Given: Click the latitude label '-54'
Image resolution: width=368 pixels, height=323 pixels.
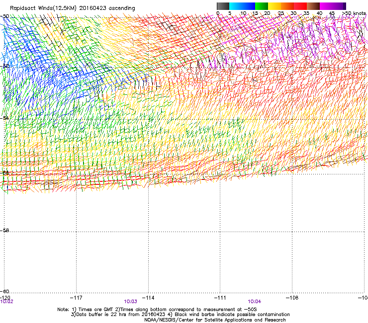Looking at the screenshot, I should point(4,118).
